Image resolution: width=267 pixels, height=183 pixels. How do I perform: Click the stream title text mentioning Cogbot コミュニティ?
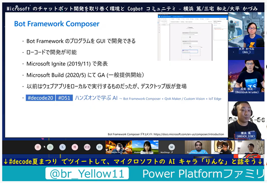pos(132,8)
